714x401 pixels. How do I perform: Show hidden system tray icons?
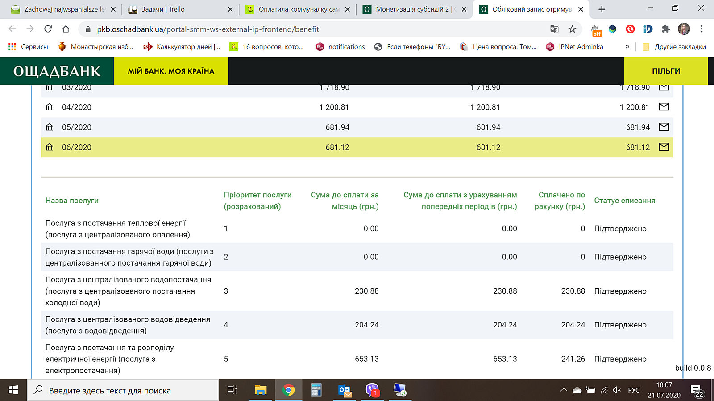(564, 390)
